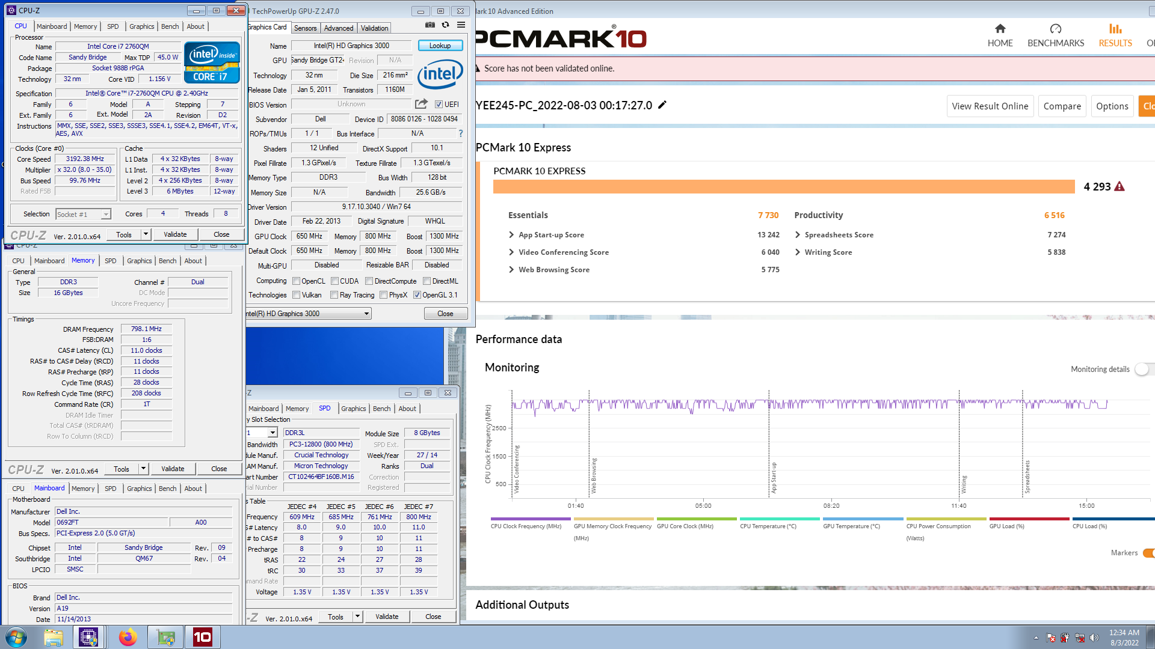1155x649 pixels.
Task: Open the memory slot selection dropdown
Action: point(273,433)
